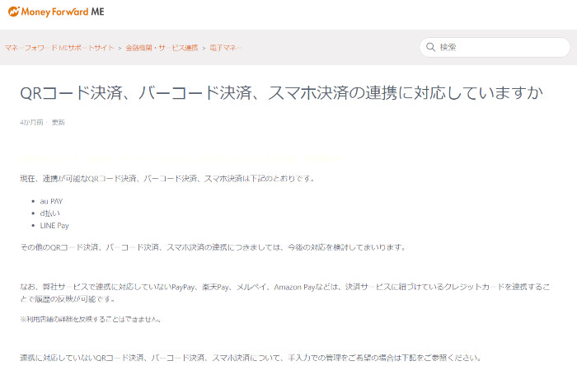Open マネーフォワード MEサポートサイト breadcrumb link
Screen dimensions: 577x375
(x=59, y=48)
